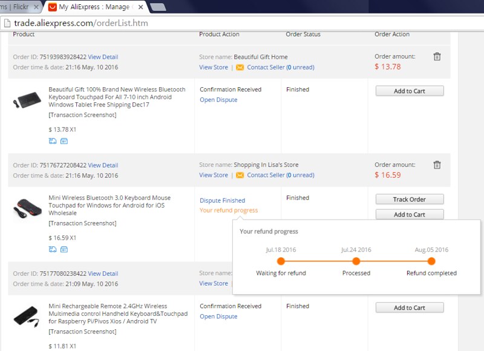484x351 pixels.
Task: Open Dispute for Mini Rechargeable Remote
Action: click(218, 317)
